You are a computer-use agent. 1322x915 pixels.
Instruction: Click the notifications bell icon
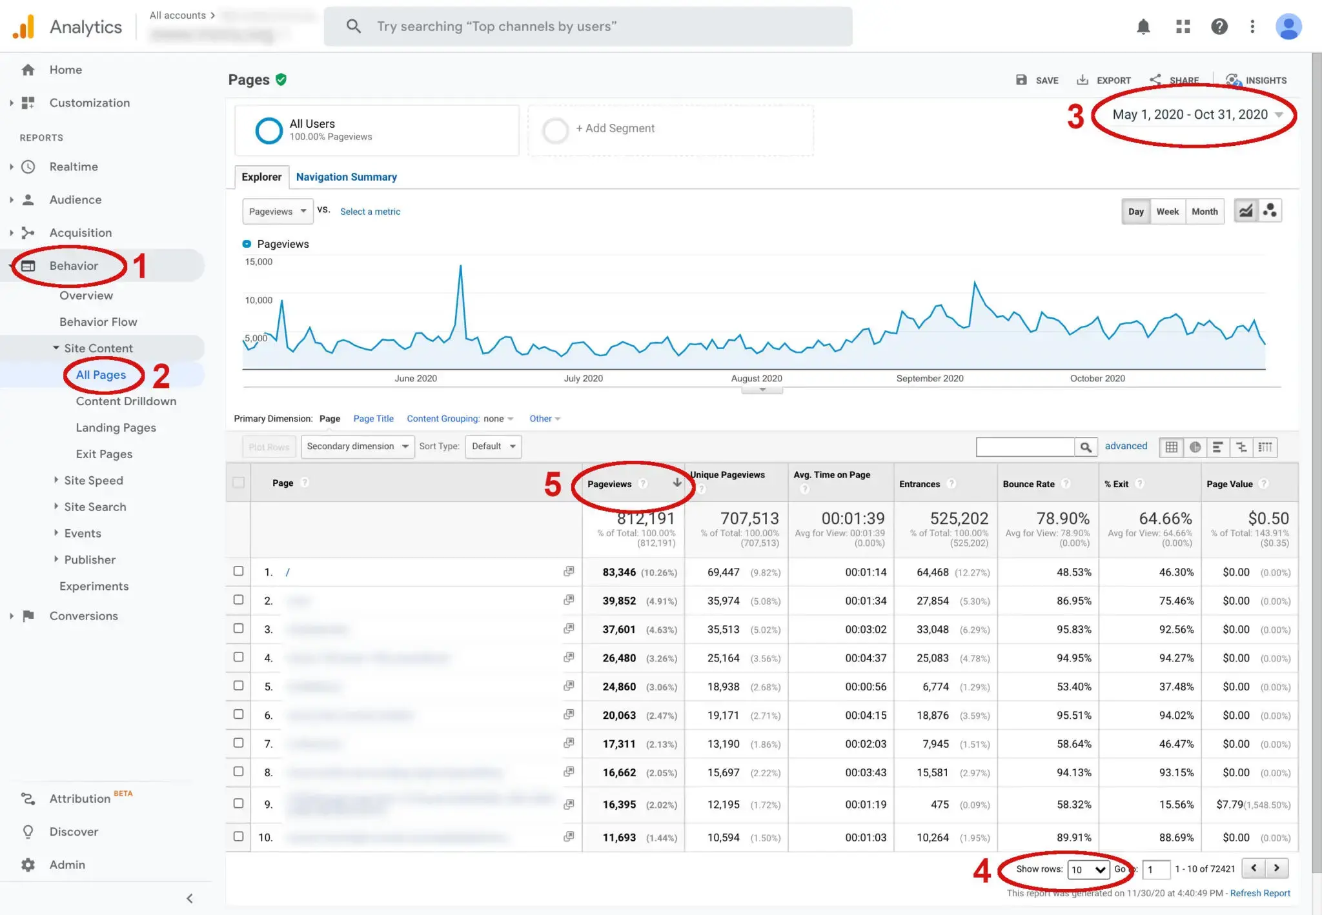[1143, 26]
